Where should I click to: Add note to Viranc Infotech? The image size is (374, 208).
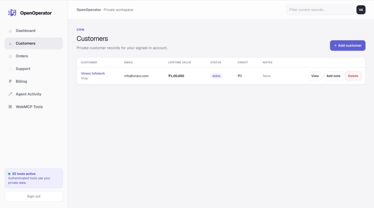click(333, 76)
